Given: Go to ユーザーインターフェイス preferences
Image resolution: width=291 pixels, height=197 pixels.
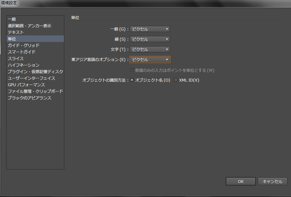Looking at the screenshot, I should click(x=35, y=78).
